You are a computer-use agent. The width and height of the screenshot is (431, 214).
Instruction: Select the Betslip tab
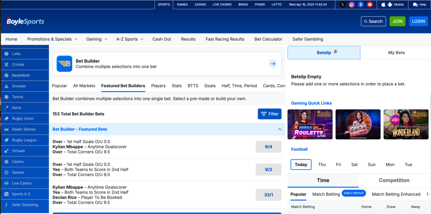(x=324, y=53)
